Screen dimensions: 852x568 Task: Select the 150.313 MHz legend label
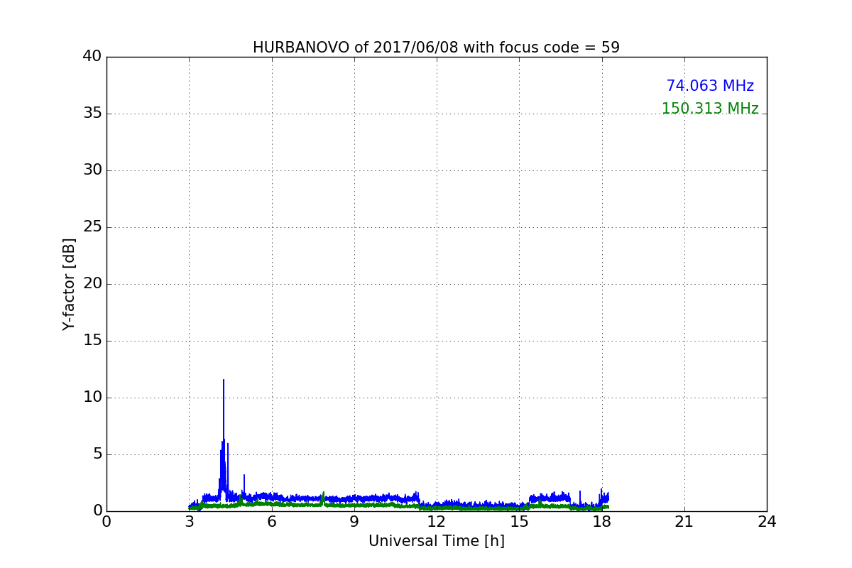(x=710, y=109)
